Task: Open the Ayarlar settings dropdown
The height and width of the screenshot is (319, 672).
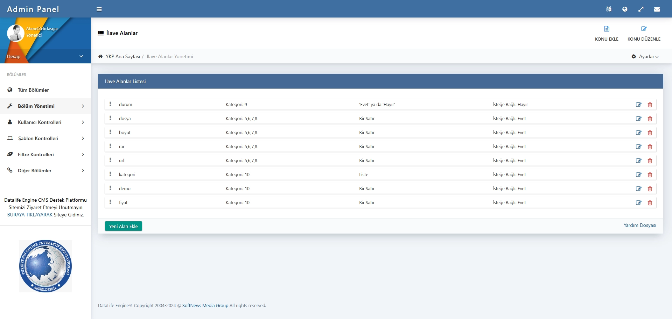Action: (x=646, y=56)
